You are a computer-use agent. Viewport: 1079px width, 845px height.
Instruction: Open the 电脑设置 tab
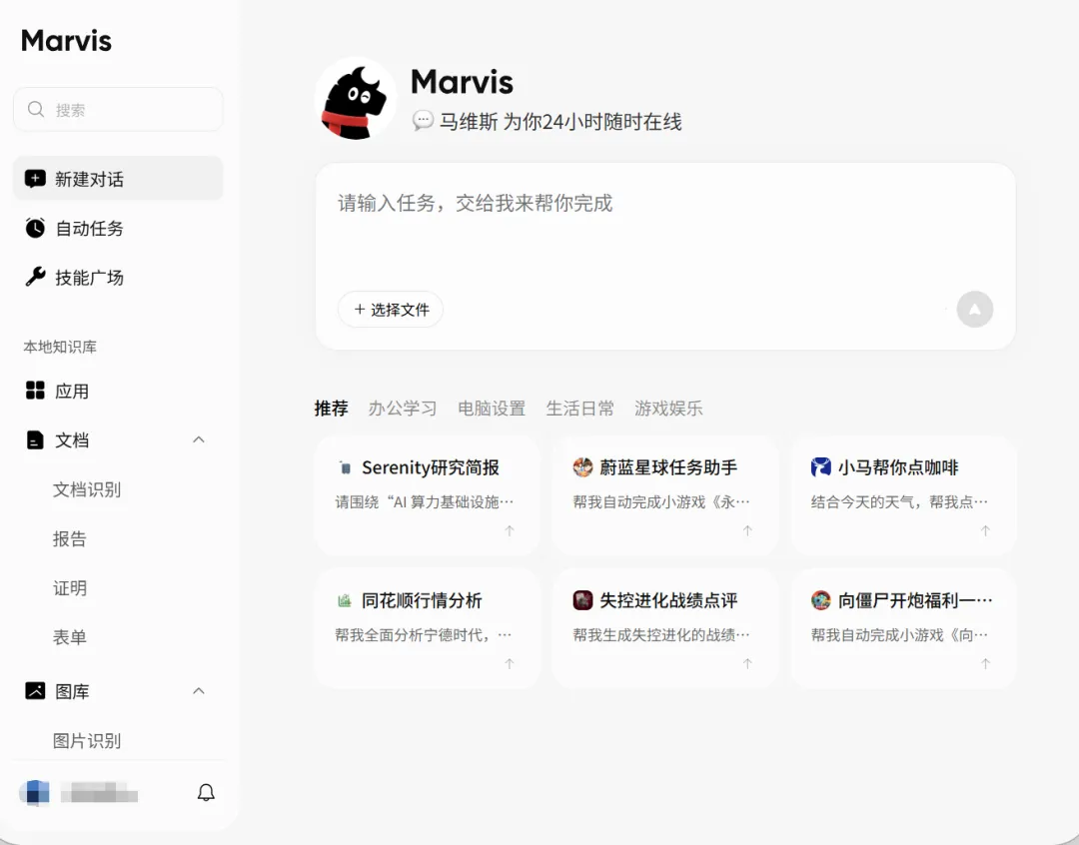pyautogui.click(x=492, y=409)
